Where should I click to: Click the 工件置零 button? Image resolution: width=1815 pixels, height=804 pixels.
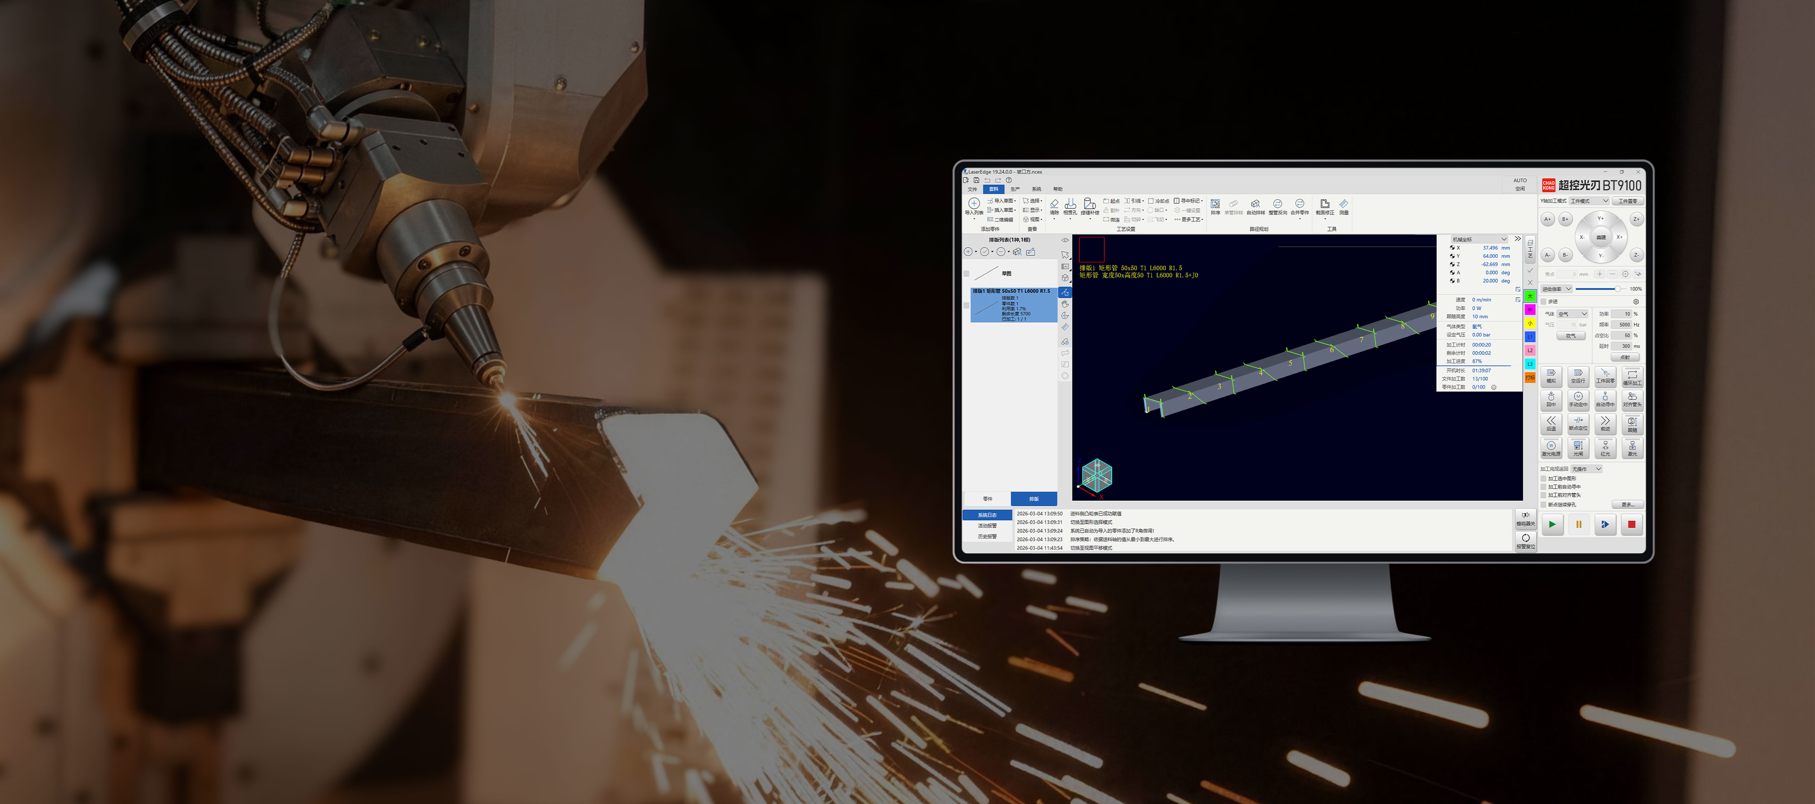1628,202
